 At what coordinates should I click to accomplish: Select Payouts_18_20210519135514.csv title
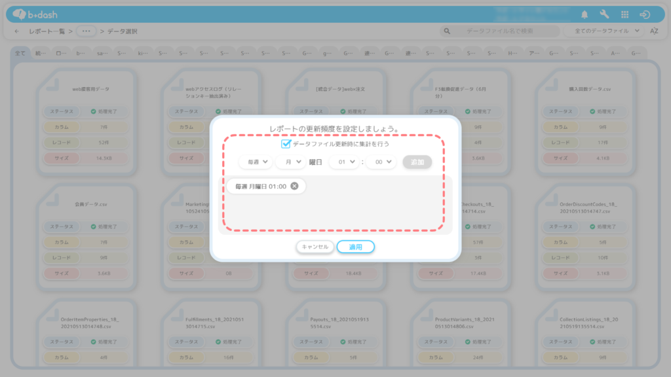point(339,323)
